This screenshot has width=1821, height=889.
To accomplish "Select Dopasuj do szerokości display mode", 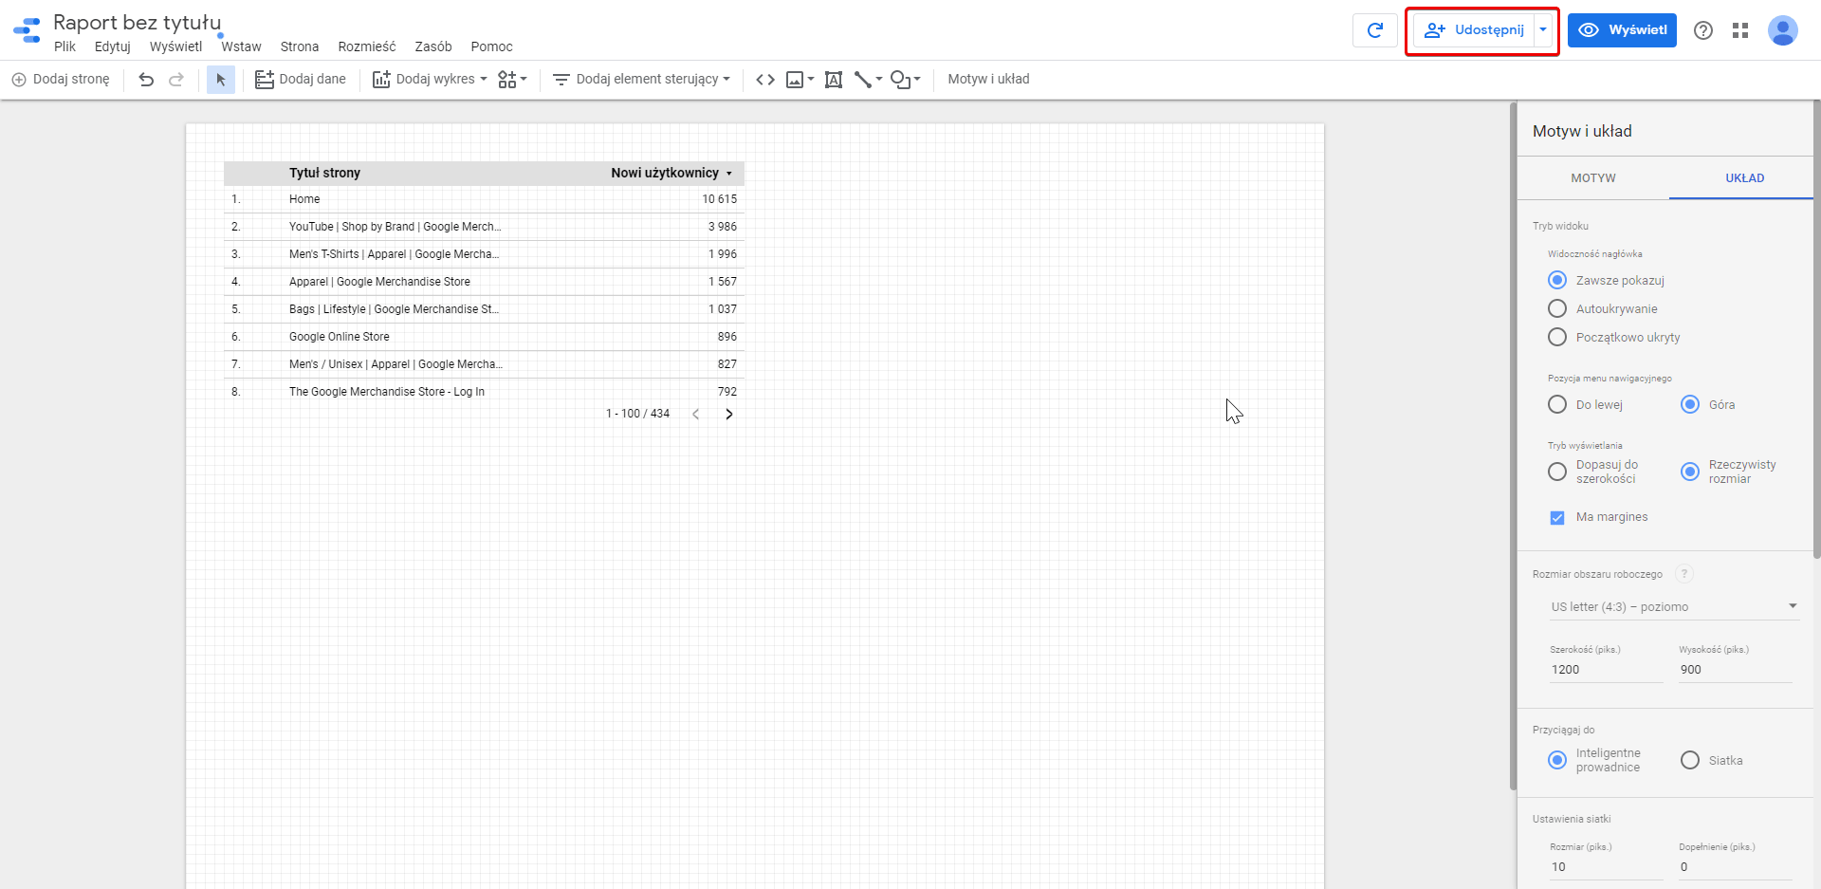I will [x=1557, y=472].
